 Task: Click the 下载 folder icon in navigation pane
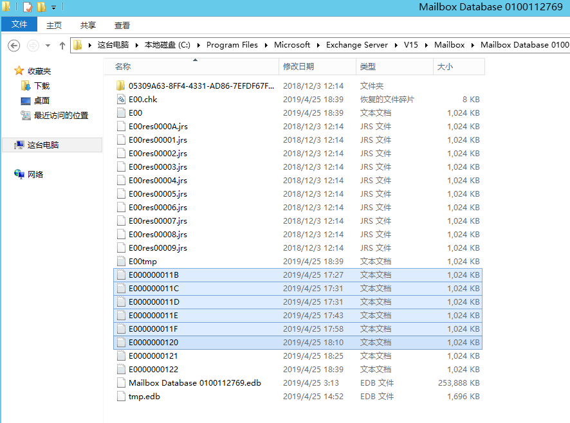tap(26, 85)
